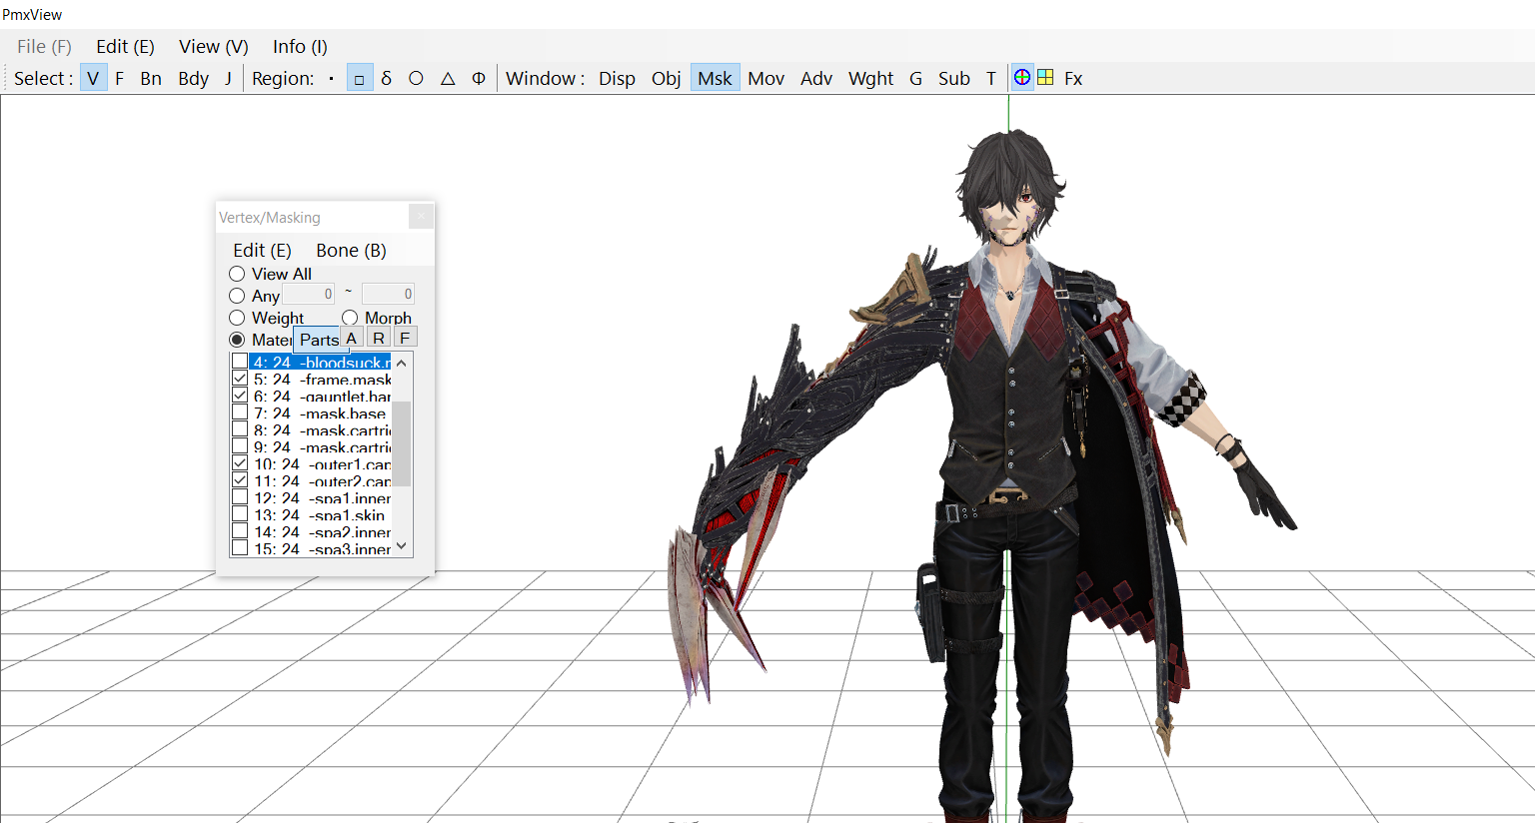
Task: Click material list scrollbar down arrow
Action: click(402, 546)
